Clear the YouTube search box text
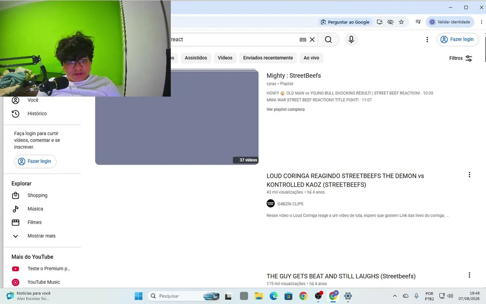This screenshot has width=486, height=304. click(312, 39)
